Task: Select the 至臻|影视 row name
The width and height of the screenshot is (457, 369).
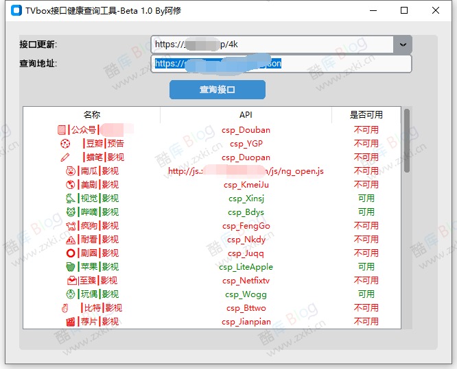Action: coord(97,280)
